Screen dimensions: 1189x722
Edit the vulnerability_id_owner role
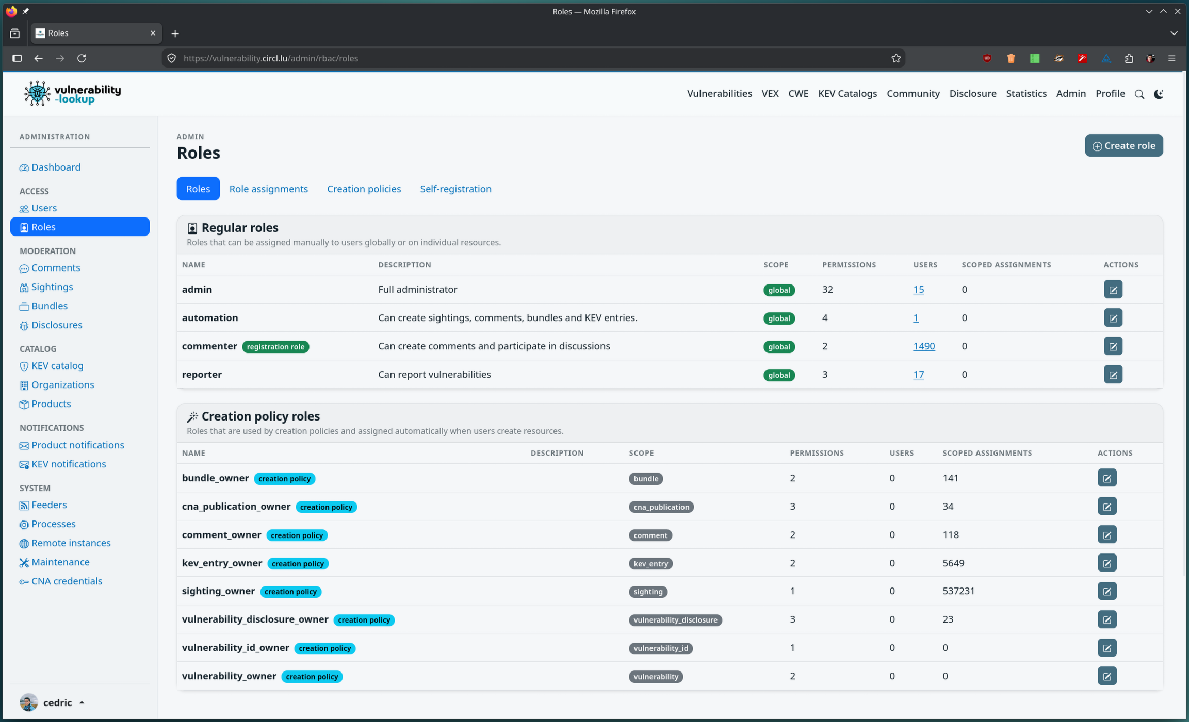coord(1107,648)
